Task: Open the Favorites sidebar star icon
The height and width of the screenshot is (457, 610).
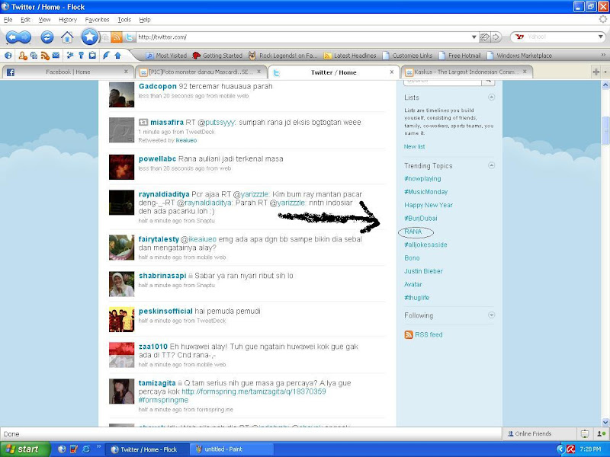Action: [x=70, y=56]
